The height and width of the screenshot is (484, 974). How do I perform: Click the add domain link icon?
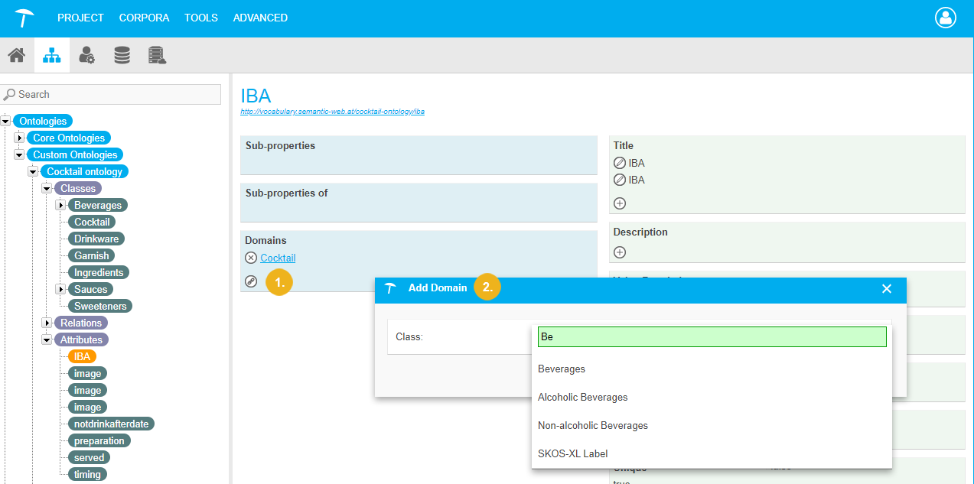[251, 281]
